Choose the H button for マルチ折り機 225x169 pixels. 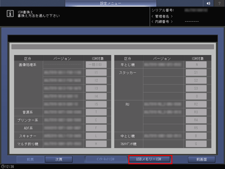click(96, 144)
